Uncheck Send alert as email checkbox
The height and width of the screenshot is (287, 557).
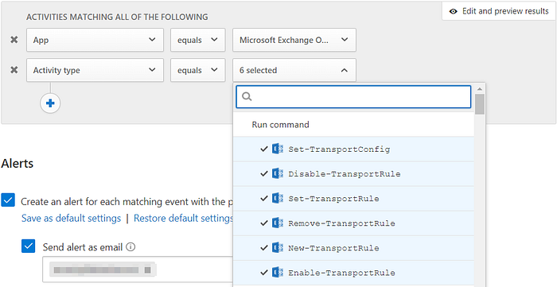[29, 246]
